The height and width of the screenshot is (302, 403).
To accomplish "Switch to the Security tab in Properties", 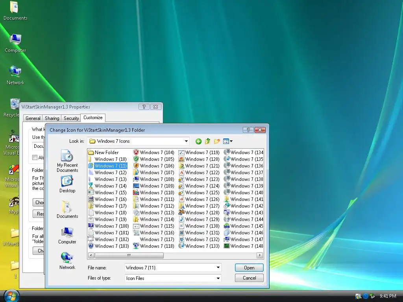I will coord(71,118).
